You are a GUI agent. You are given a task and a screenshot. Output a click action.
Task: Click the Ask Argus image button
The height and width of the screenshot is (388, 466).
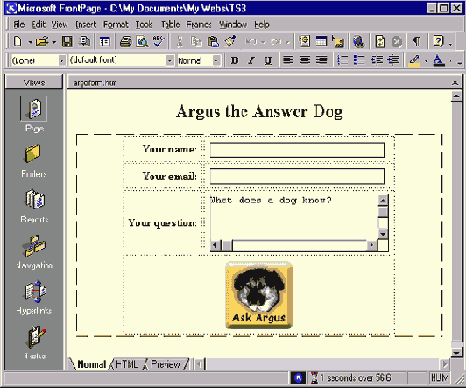259,295
